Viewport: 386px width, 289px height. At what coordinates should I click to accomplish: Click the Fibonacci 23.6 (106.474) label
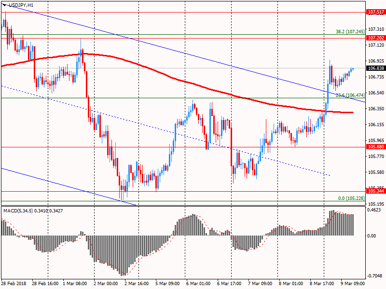tap(350, 95)
